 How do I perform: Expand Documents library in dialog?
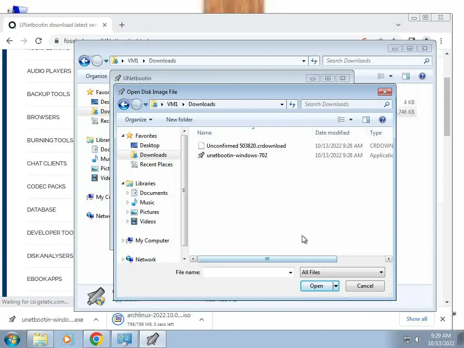pyautogui.click(x=127, y=193)
